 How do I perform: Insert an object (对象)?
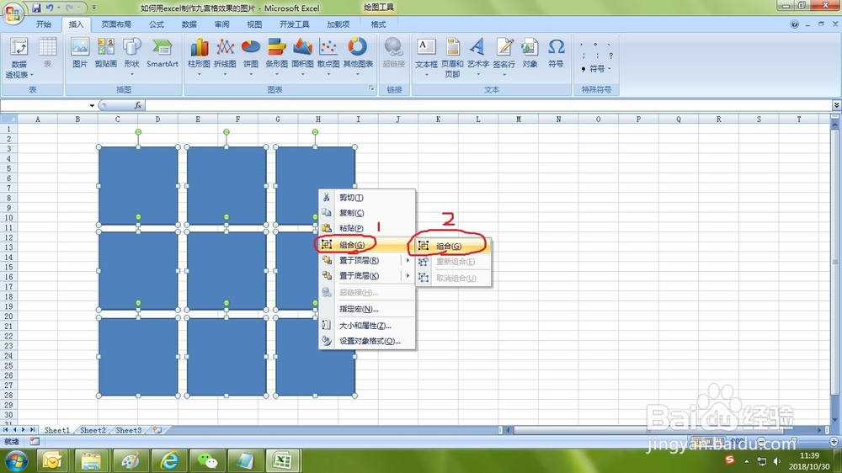click(x=530, y=53)
